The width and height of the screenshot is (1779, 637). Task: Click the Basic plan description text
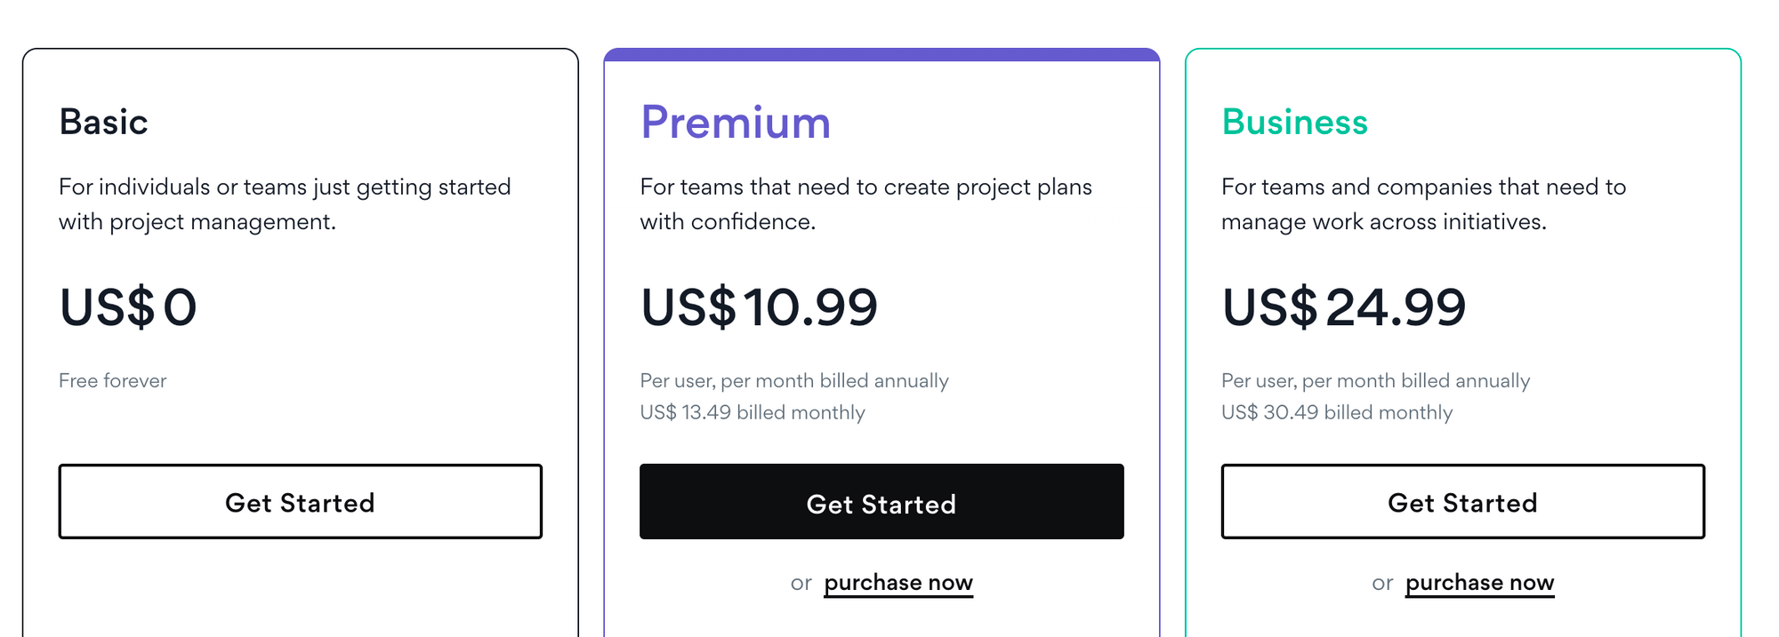click(x=285, y=204)
